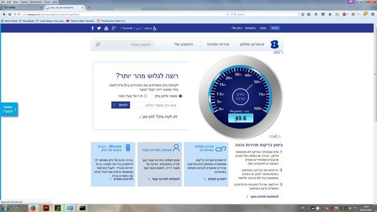377x212 pixels.
Task: Click the wheelchair accessibility icon
Action: click(x=154, y=28)
